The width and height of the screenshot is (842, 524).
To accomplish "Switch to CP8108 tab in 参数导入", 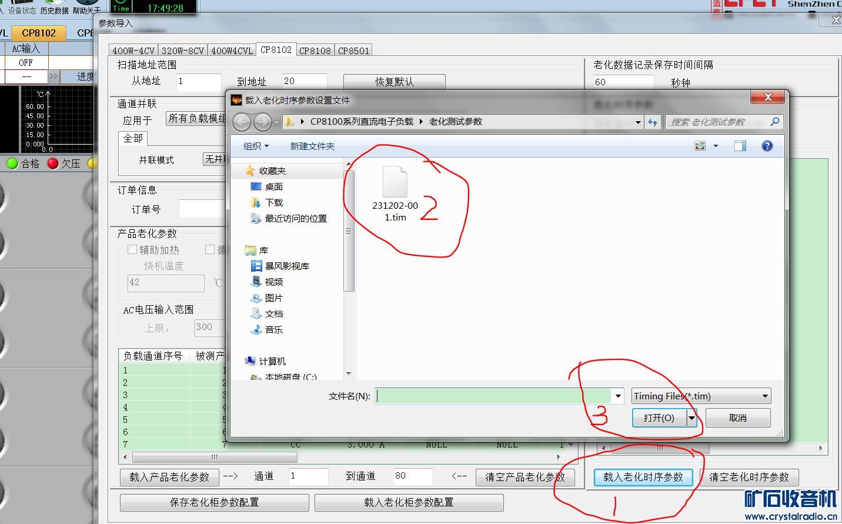I will click(x=315, y=51).
